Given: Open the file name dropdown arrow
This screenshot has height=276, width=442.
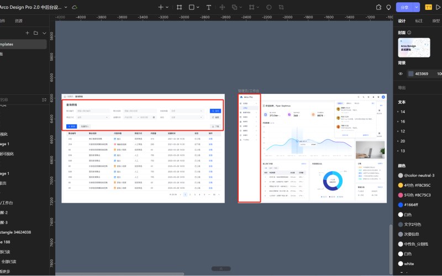Looking at the screenshot, I should tap(66, 7).
